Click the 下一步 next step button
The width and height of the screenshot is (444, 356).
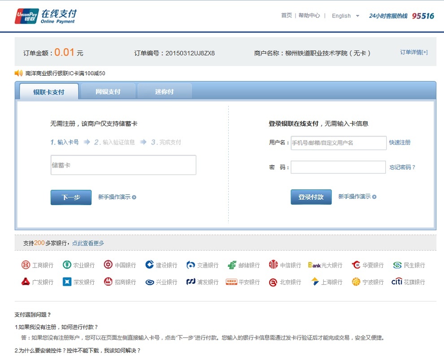tap(70, 197)
